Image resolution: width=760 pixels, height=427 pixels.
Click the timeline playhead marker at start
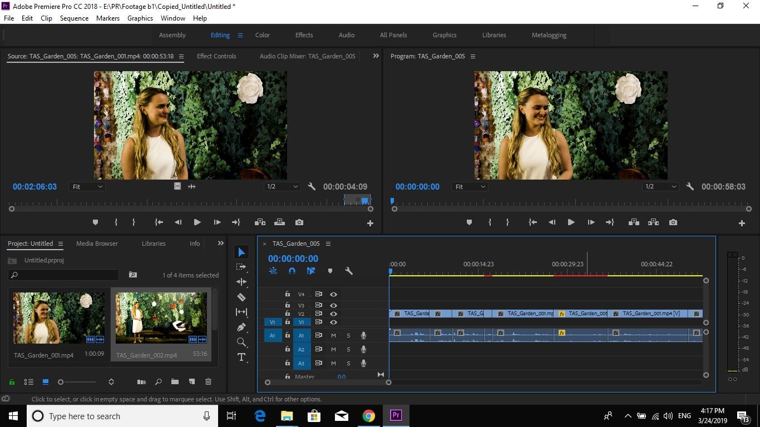click(x=391, y=271)
